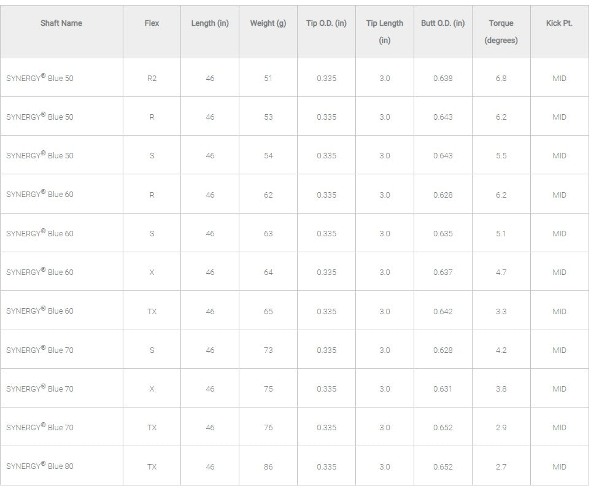Viewport: 591px width, 491px height.
Task: Click the Tip Length (in) header
Action: coord(385,31)
